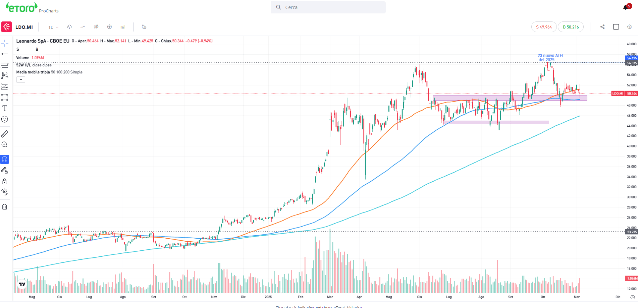Open the LDO.MI symbol selector
The image size is (638, 308).
click(x=24, y=27)
